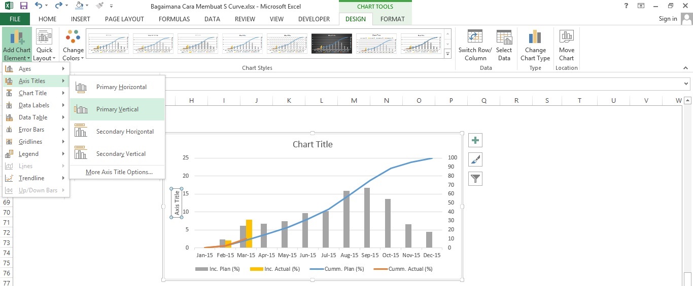The height and width of the screenshot is (286, 693).
Task: Select row header 72
Action: point(7,232)
